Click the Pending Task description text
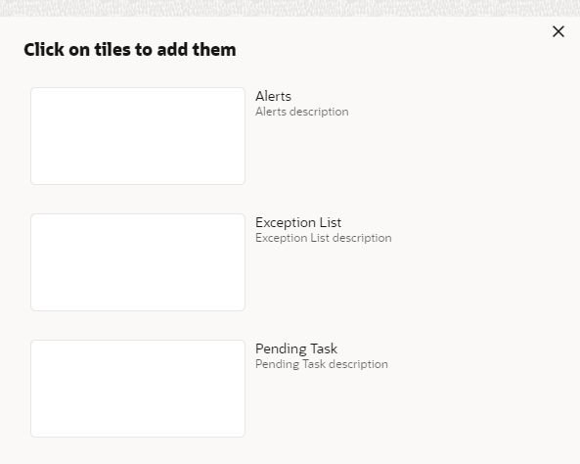 [x=322, y=364]
